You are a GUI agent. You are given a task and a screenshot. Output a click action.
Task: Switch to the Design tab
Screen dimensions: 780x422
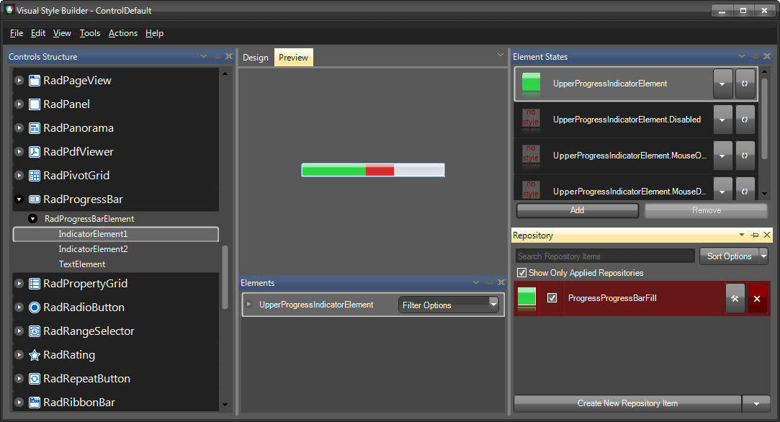coord(256,57)
